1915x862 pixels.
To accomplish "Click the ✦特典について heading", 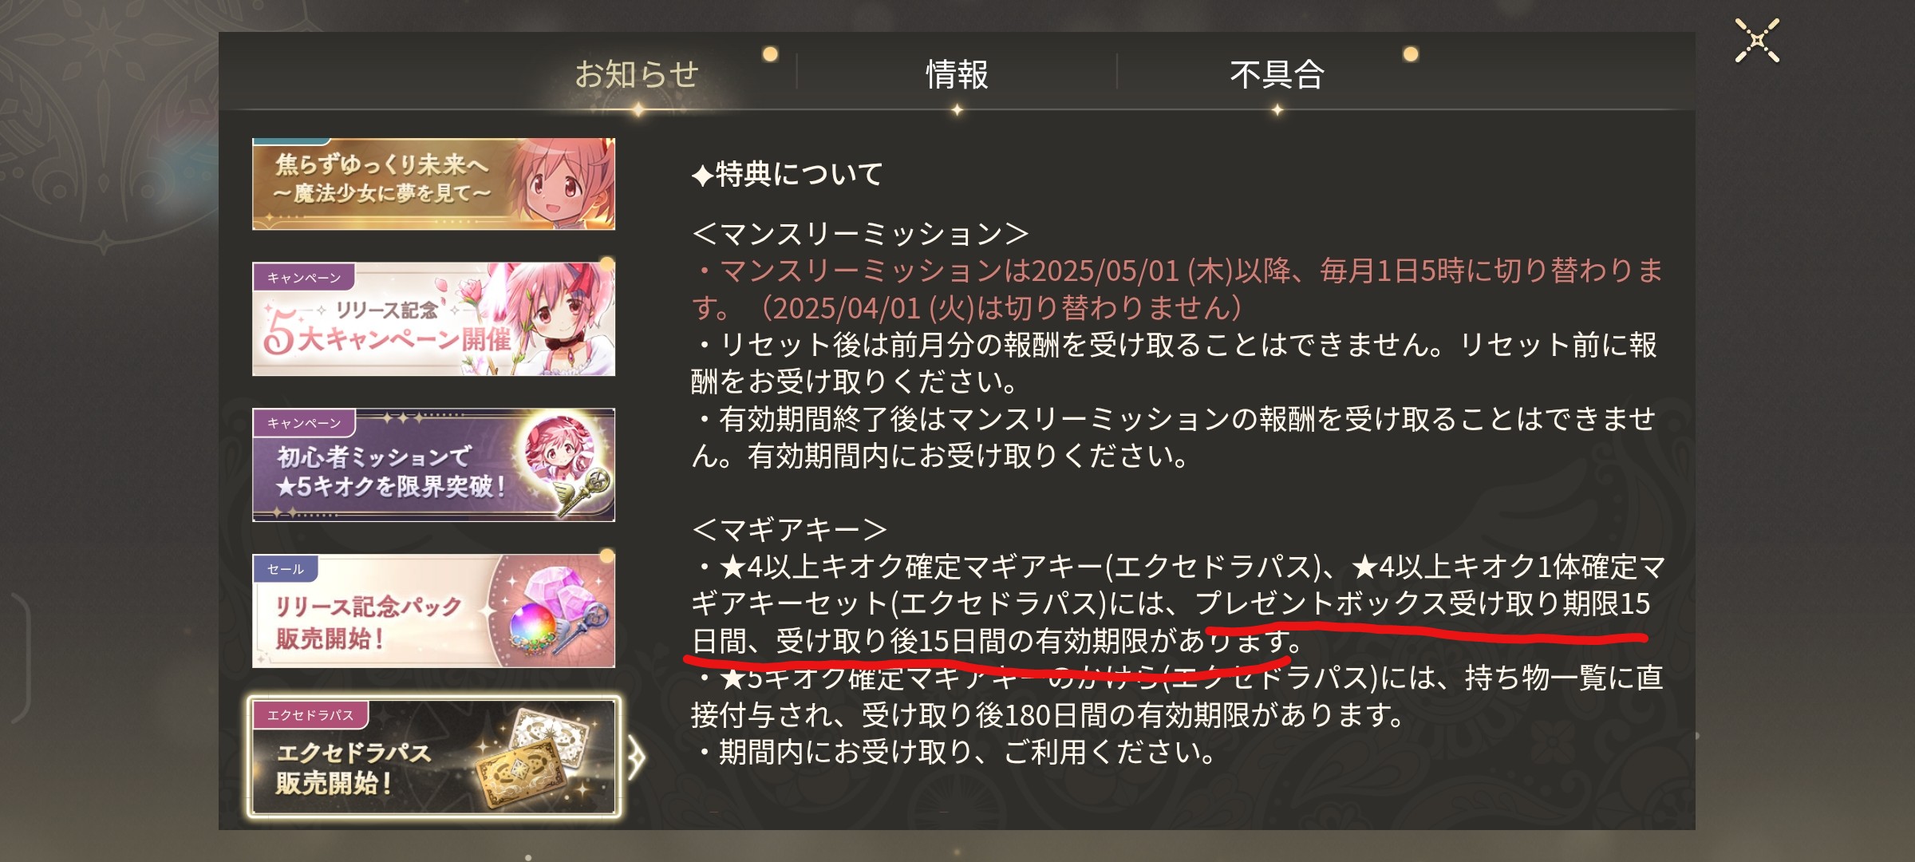I will 788,173.
